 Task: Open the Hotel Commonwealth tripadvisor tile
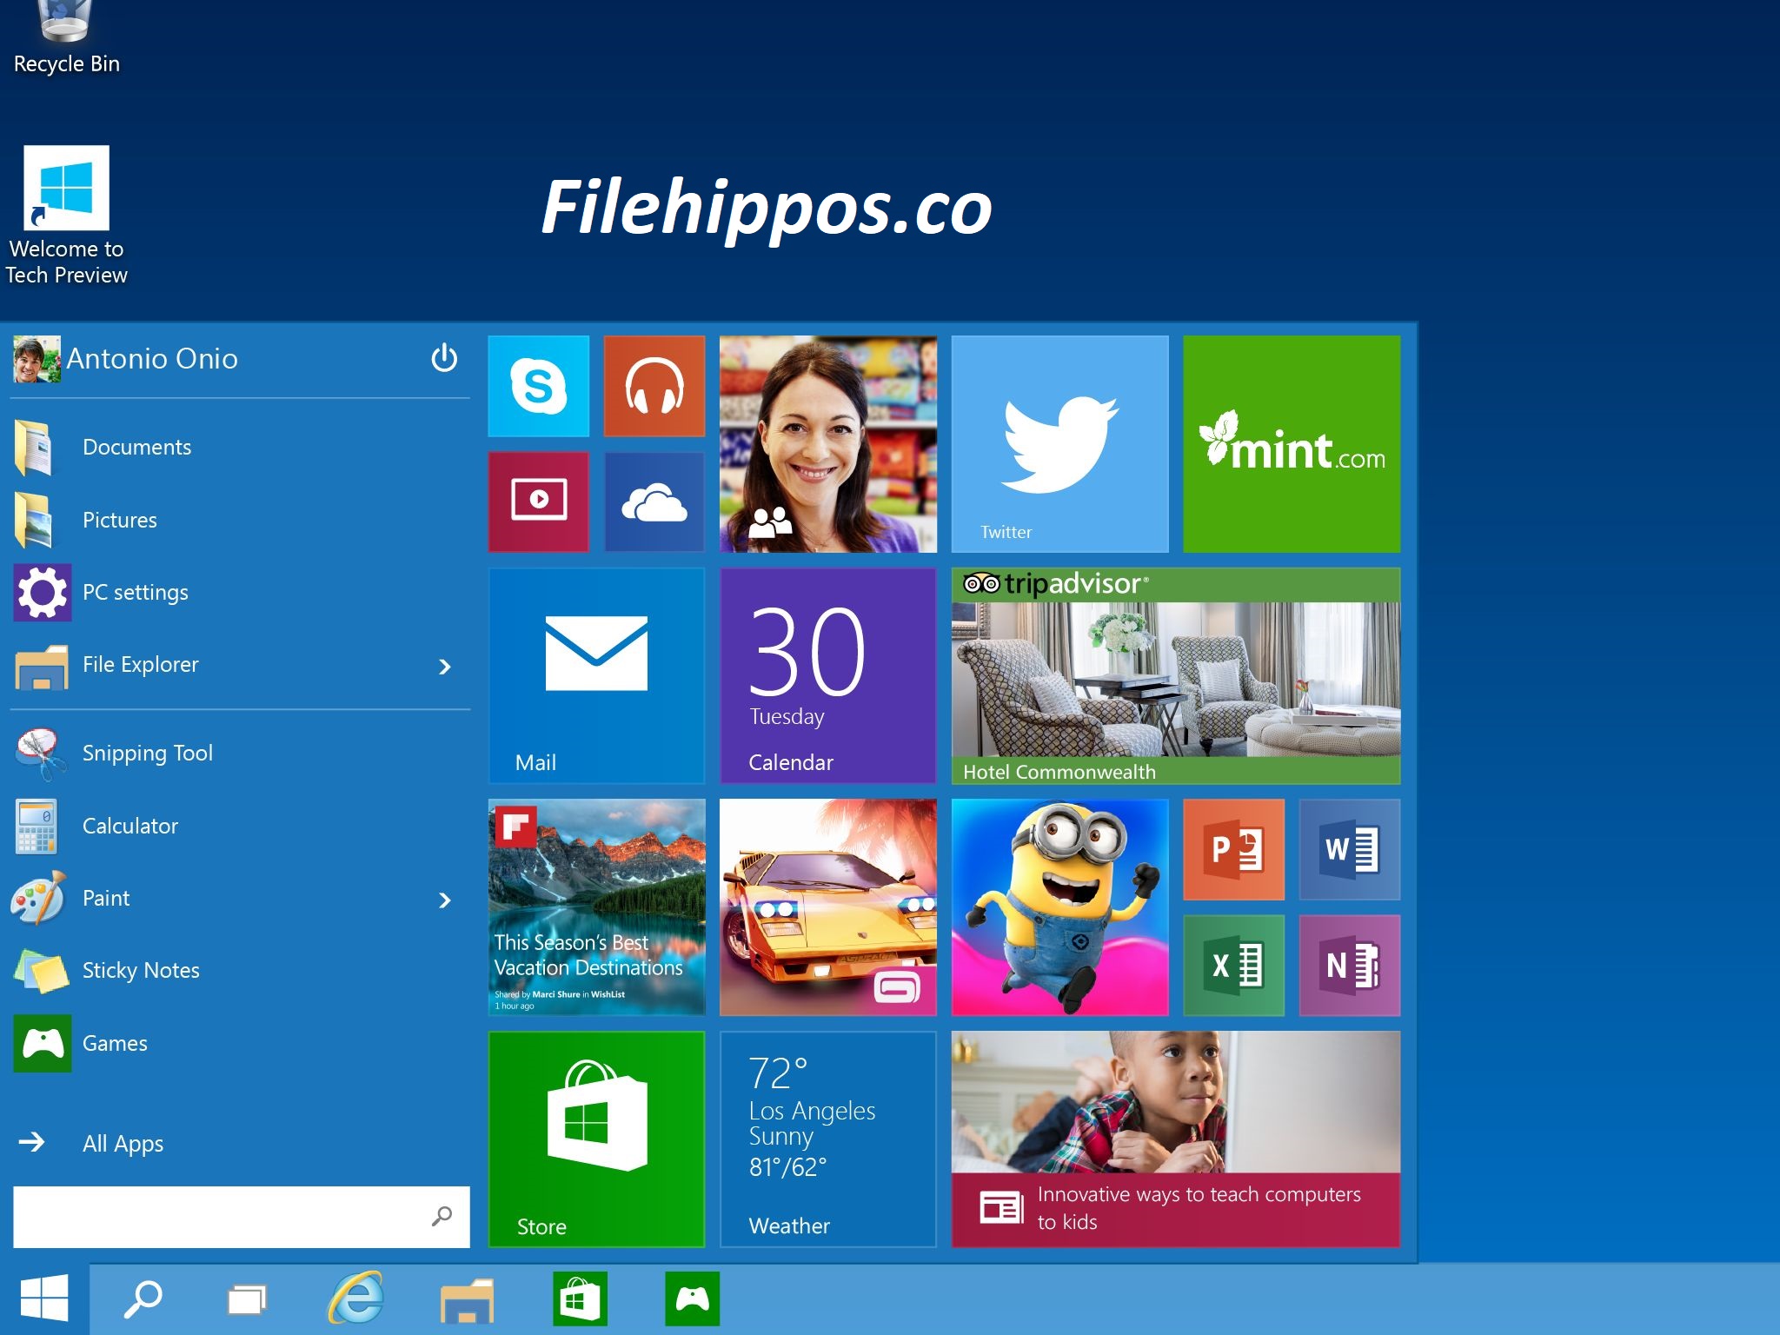click(1175, 675)
